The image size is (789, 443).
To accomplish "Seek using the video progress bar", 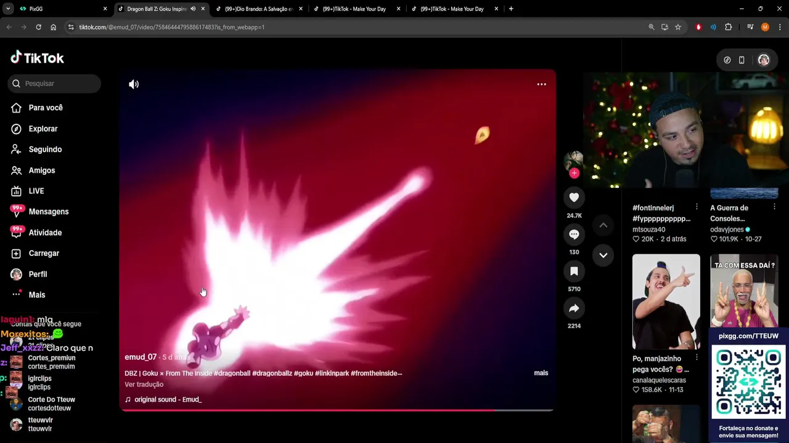I will (337, 410).
